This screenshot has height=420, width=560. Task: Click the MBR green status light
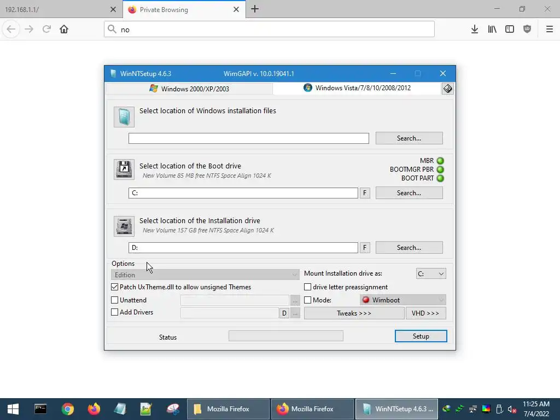coord(440,161)
